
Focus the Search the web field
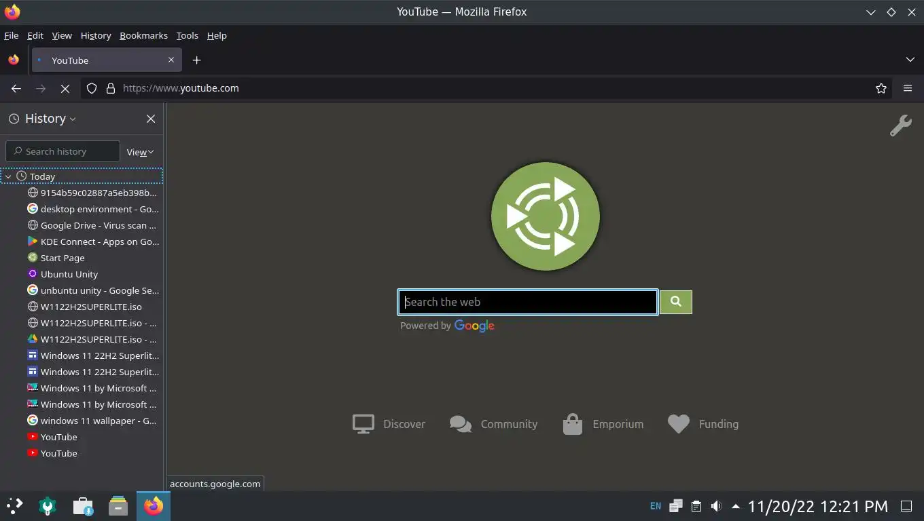(x=528, y=302)
